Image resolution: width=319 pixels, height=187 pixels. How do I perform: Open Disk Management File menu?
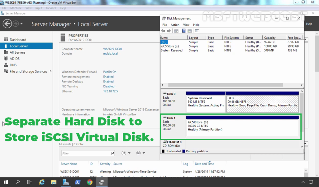pyautogui.click(x=164, y=25)
